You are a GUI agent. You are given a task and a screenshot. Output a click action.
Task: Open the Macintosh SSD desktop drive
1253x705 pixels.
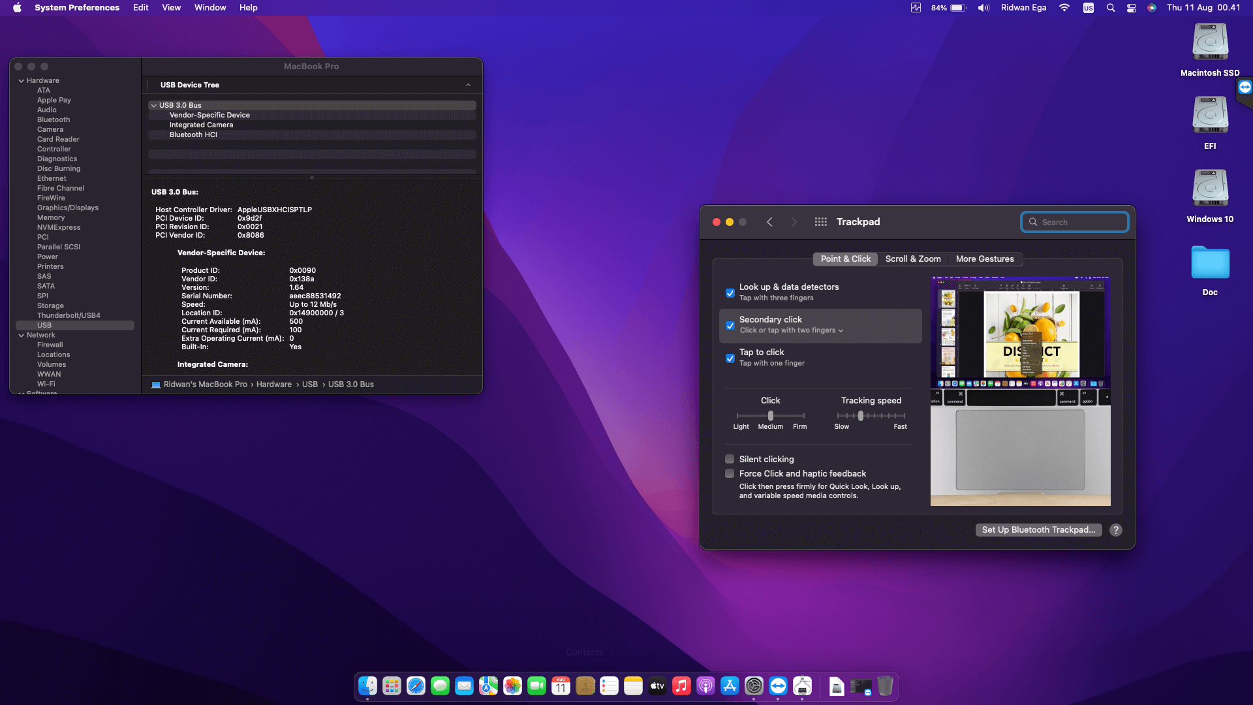coord(1210,43)
